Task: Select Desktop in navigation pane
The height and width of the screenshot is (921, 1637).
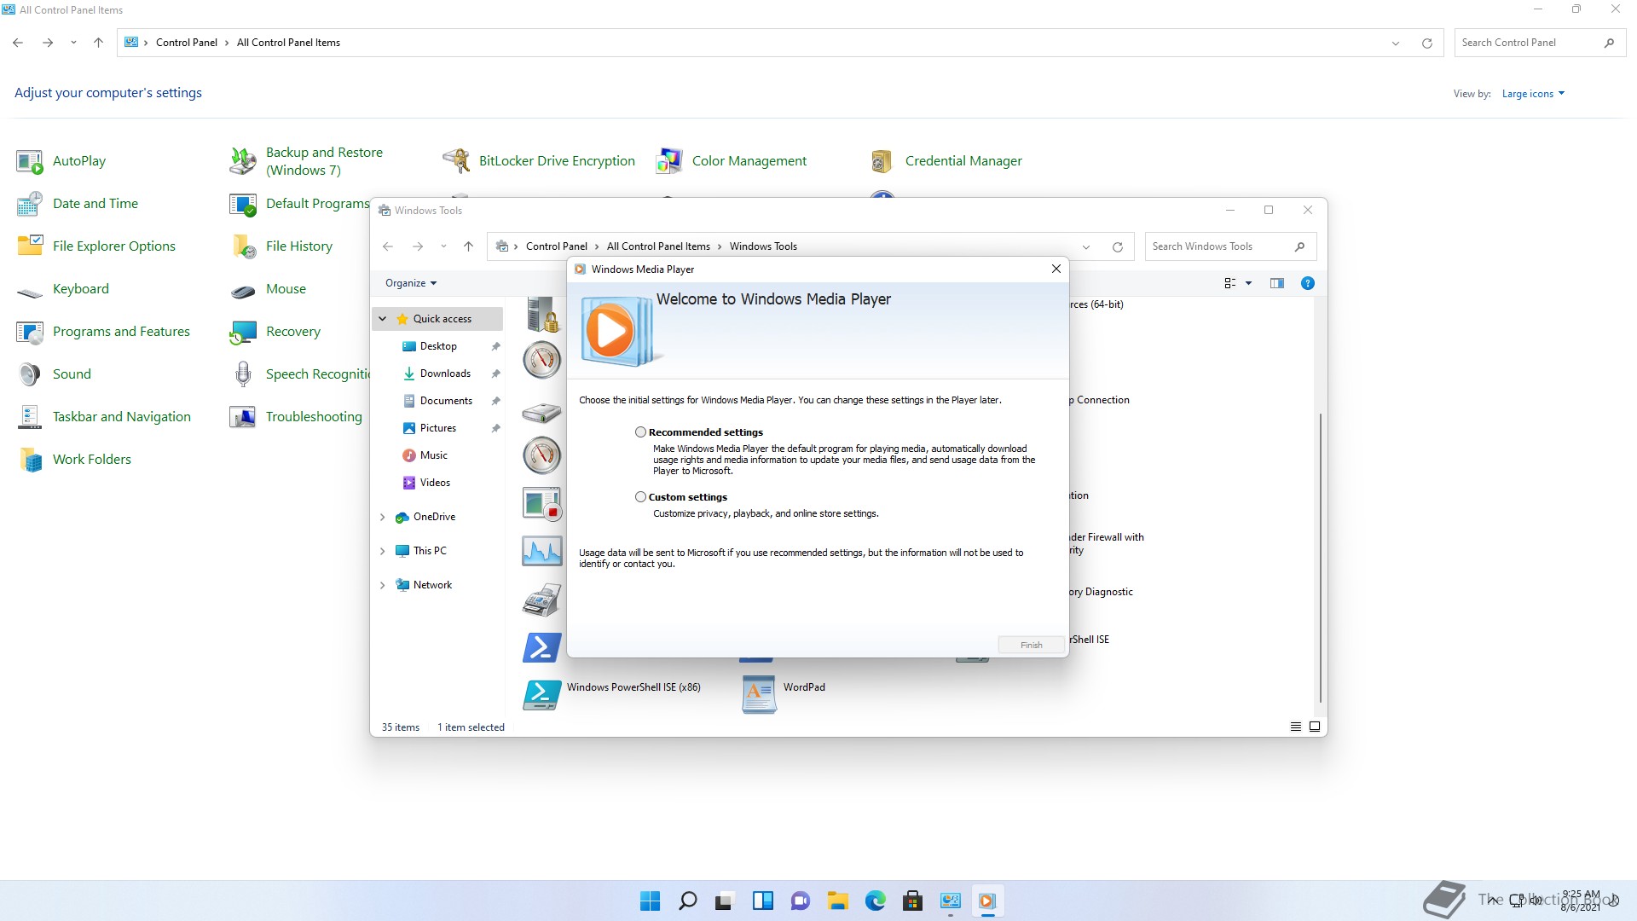Action: [438, 346]
